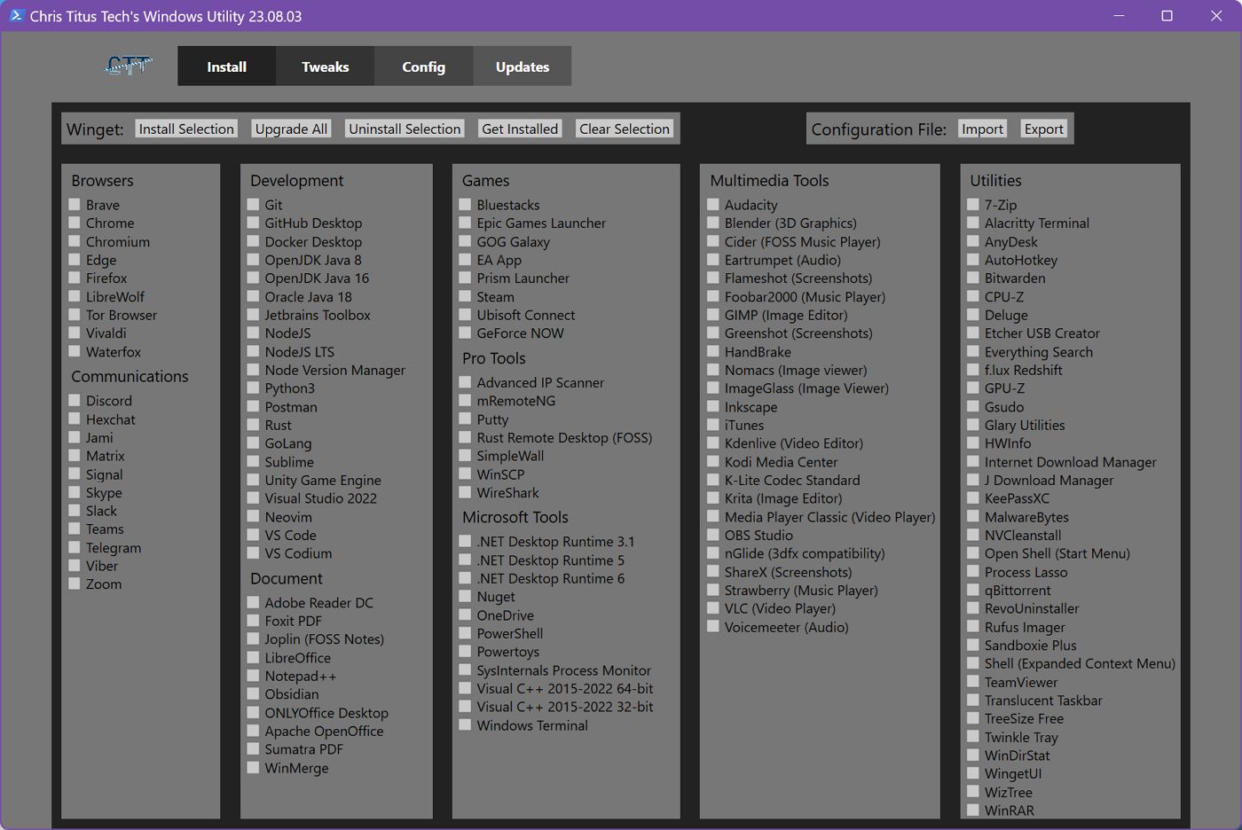Click the Configuration File label
The width and height of the screenshot is (1242, 830).
878,129
